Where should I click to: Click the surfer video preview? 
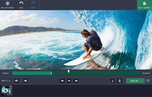coord(76,40)
